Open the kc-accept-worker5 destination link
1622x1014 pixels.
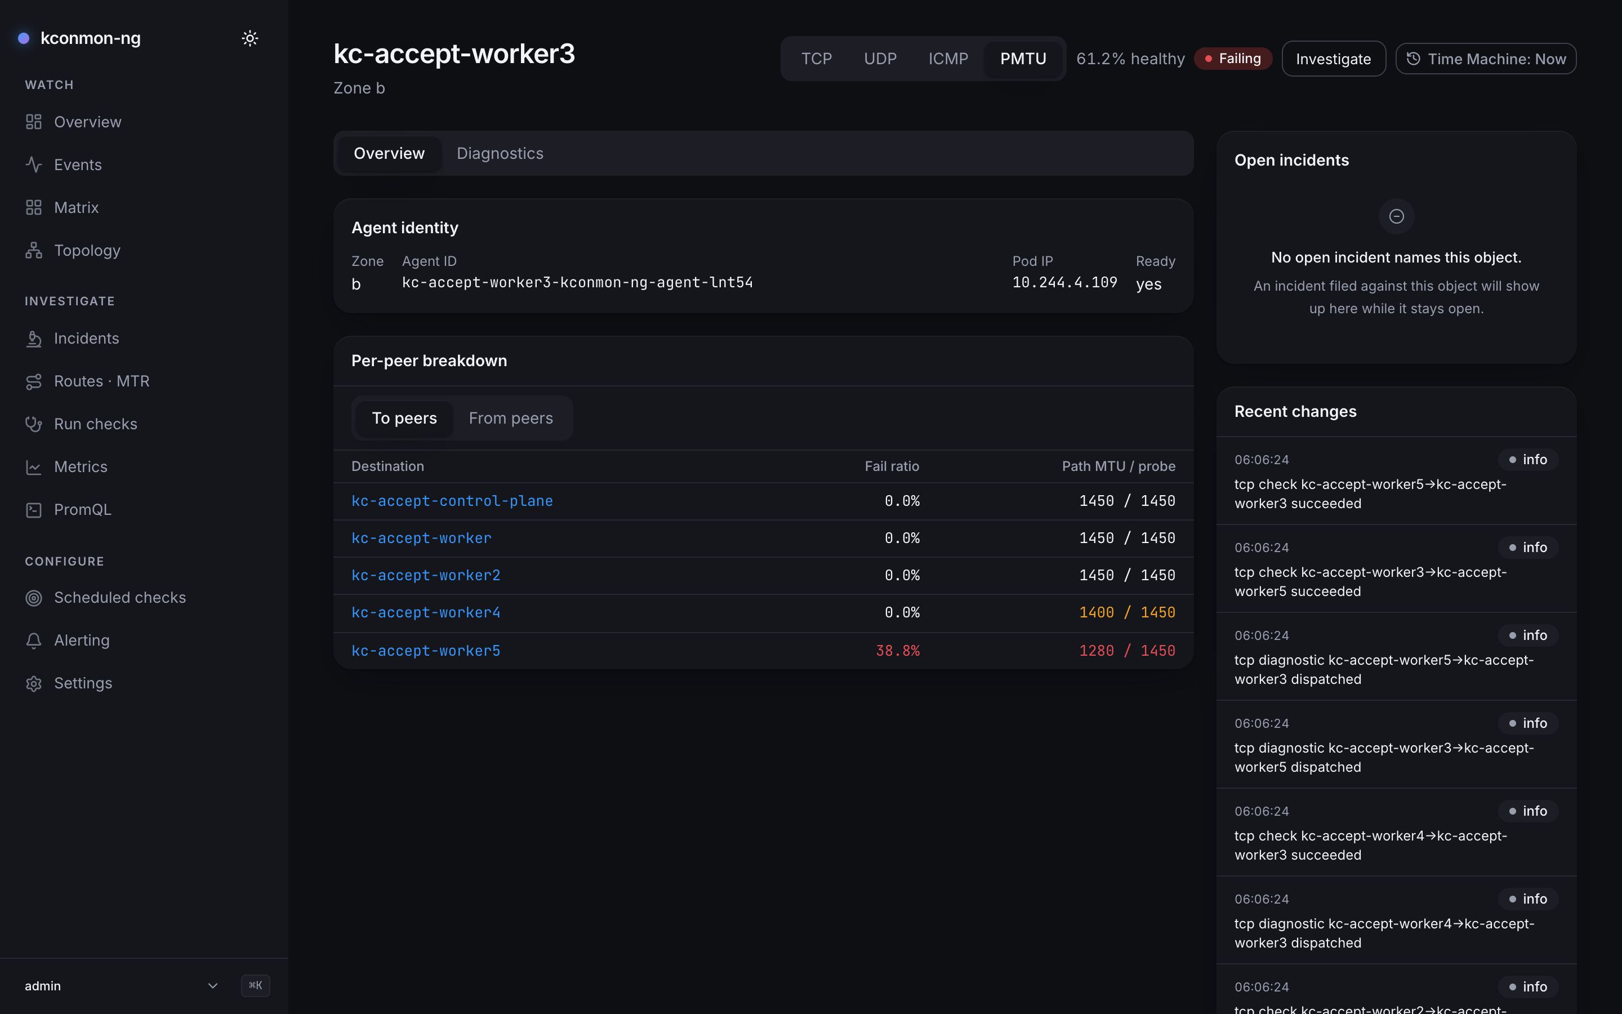426,651
